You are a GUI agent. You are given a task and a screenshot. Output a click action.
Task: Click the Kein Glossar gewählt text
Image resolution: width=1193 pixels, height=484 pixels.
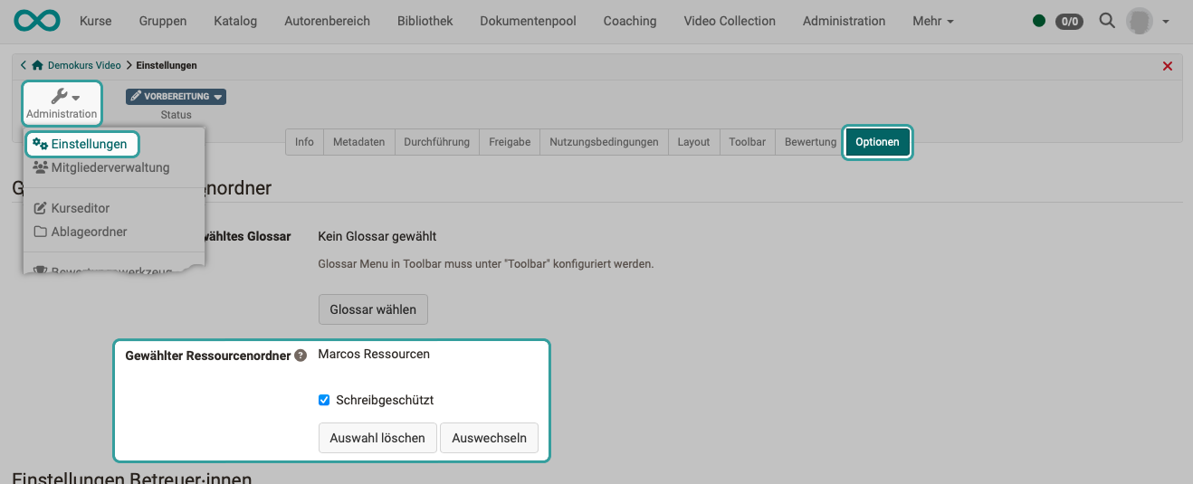377,236
